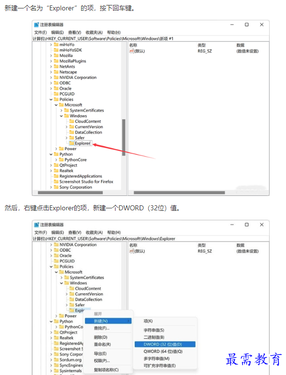Image resolution: width=286 pixels, height=375 pixels.
Task: Click the registry editor app icon in upper window
Action: (x=37, y=25)
